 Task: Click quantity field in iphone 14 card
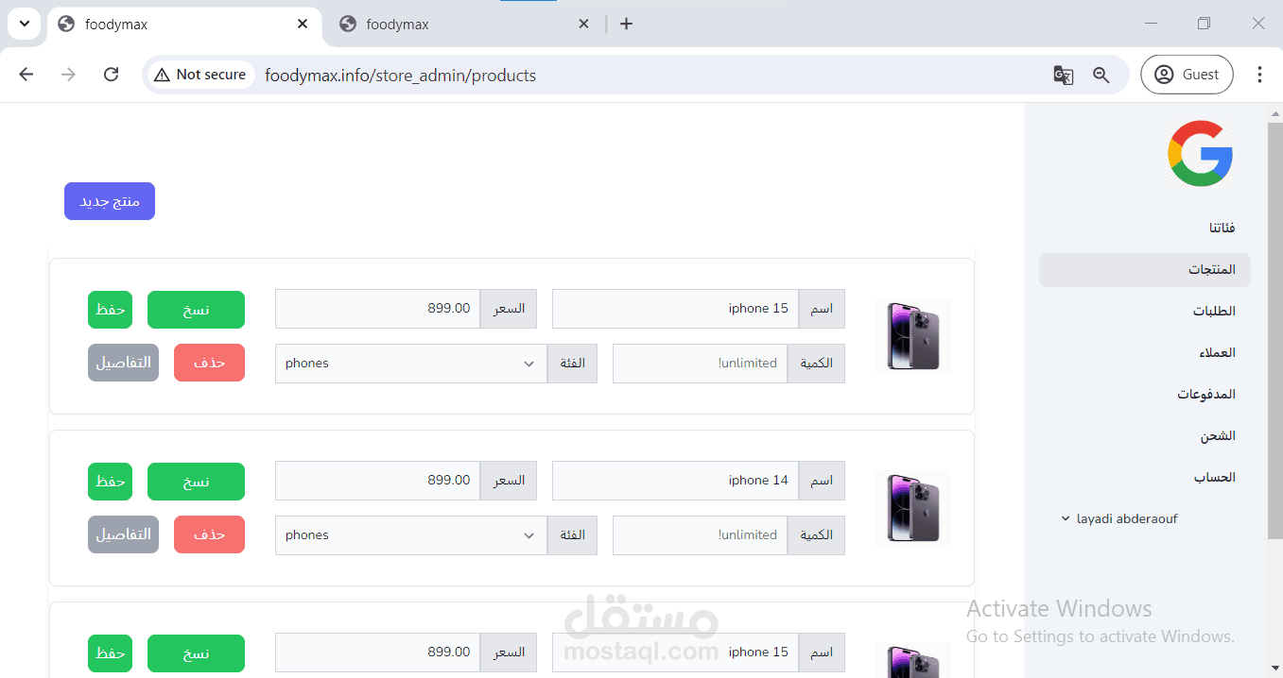tap(700, 535)
